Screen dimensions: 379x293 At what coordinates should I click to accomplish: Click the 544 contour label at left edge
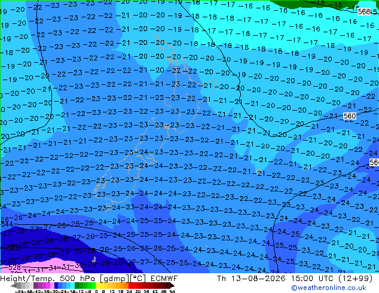pos(7,224)
